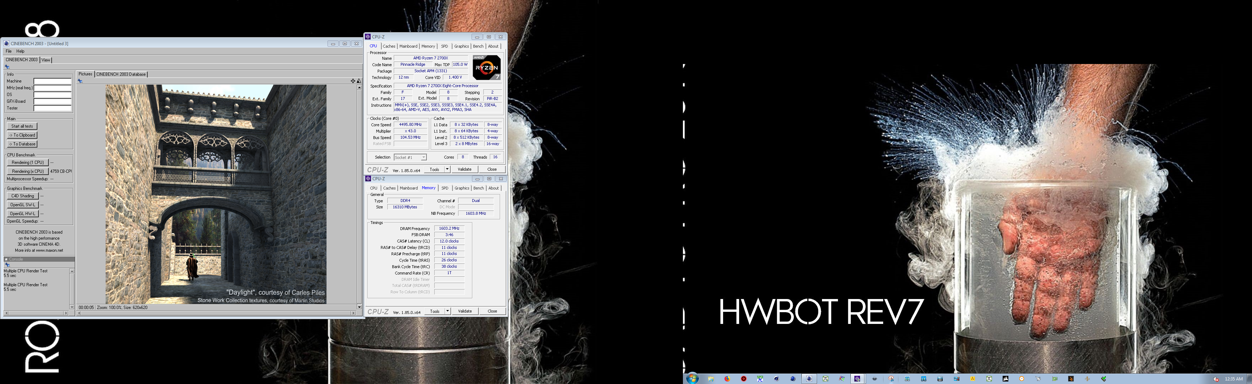The height and width of the screenshot is (384, 1252).
Task: Click the red circular taskbar icon
Action: click(744, 379)
